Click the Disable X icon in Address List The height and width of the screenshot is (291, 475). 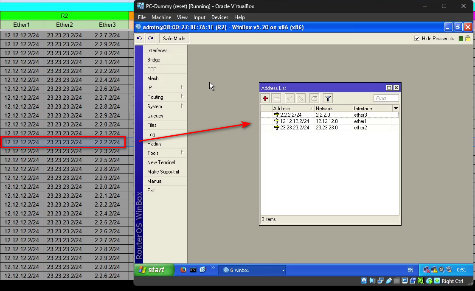301,98
